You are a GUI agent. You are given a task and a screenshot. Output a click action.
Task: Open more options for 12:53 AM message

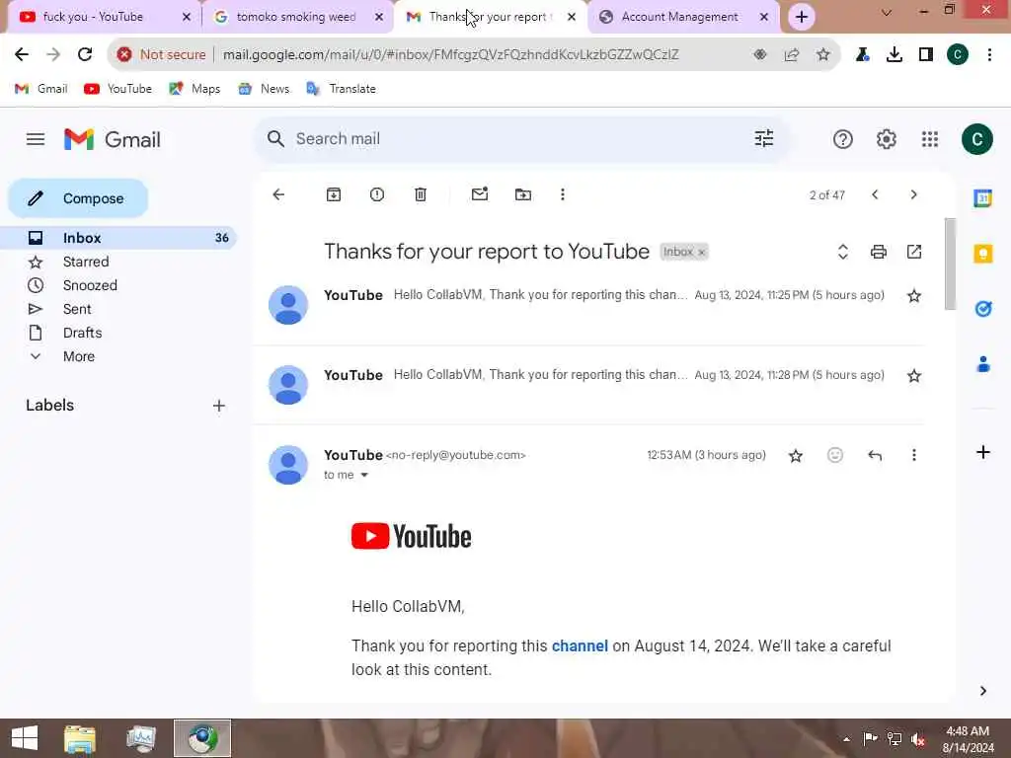(913, 455)
